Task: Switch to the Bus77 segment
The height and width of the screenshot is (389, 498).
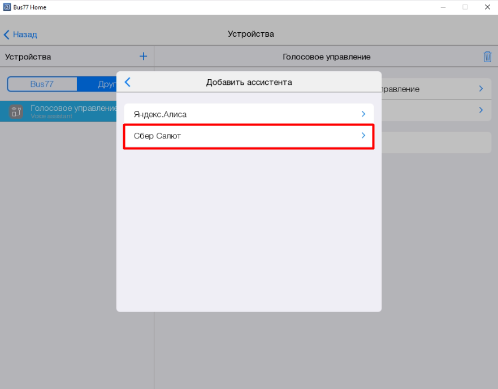Action: pos(42,84)
